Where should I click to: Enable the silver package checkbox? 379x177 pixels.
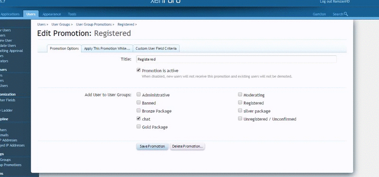[240, 110]
